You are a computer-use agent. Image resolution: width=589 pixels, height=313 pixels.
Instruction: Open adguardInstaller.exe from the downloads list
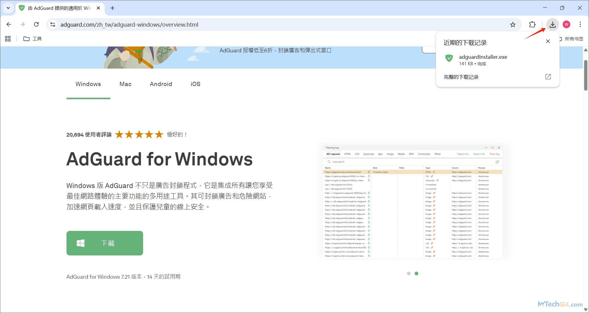pos(483,57)
